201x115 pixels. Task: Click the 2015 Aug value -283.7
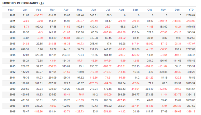click(x=122, y=55)
